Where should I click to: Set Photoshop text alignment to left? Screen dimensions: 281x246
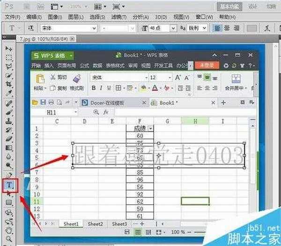click(x=217, y=28)
